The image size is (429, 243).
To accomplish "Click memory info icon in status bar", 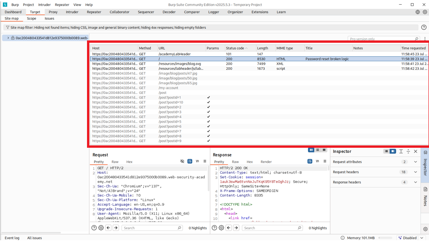I will (342, 238).
